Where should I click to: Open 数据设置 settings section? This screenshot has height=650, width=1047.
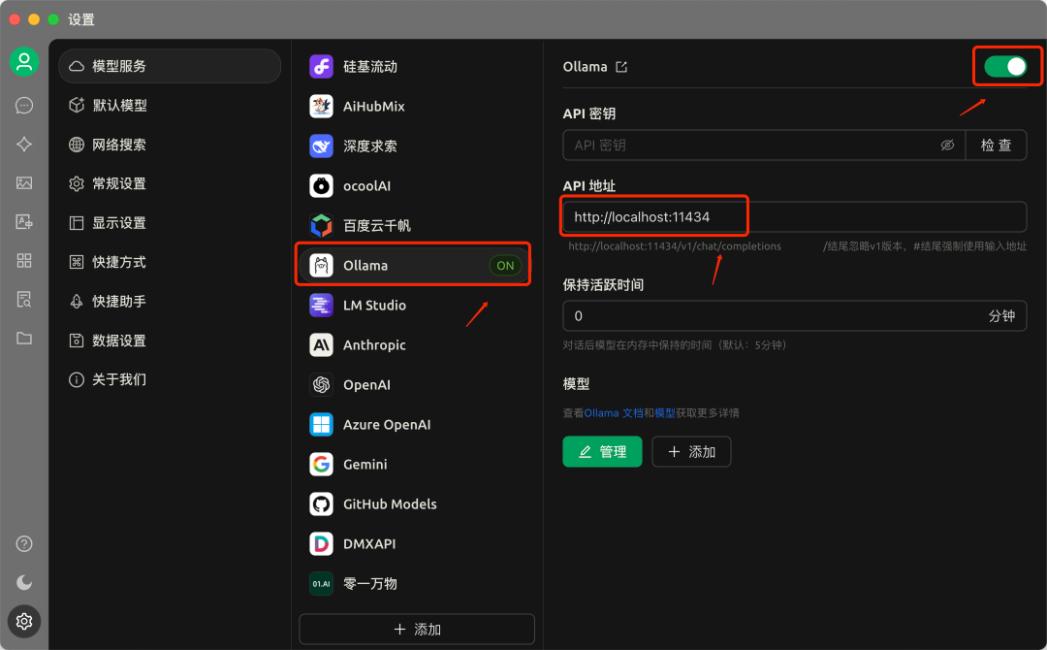pyautogui.click(x=170, y=341)
